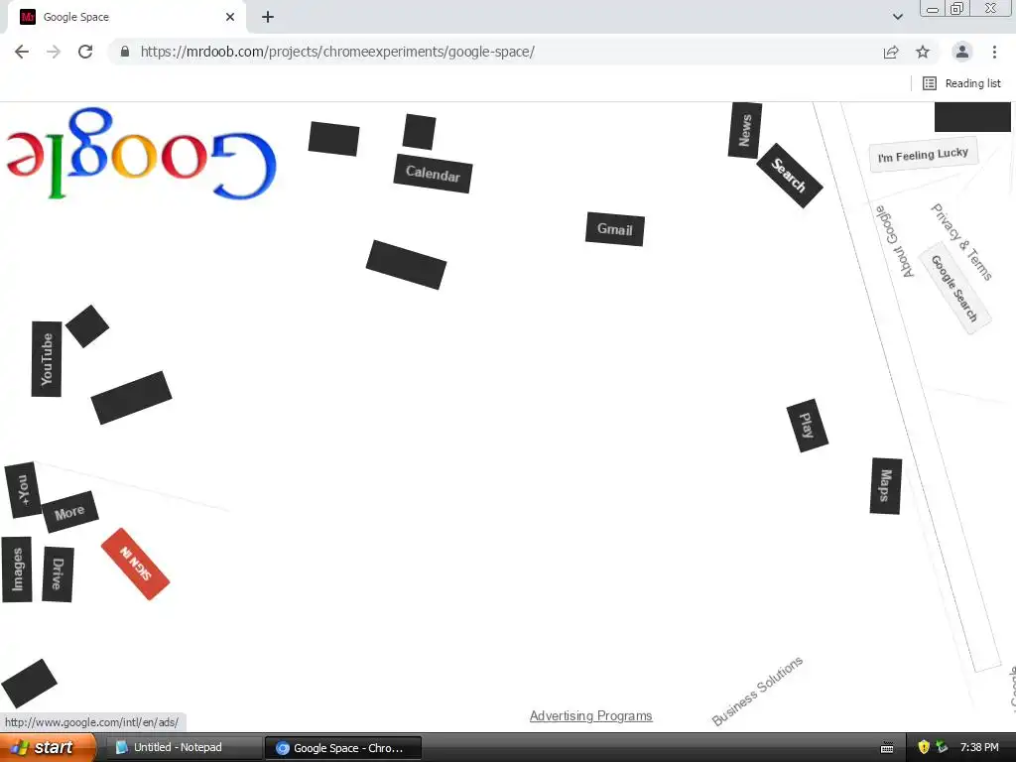Expand the tab search chevron
Viewport: 1016px width, 762px height.
pyautogui.click(x=897, y=17)
